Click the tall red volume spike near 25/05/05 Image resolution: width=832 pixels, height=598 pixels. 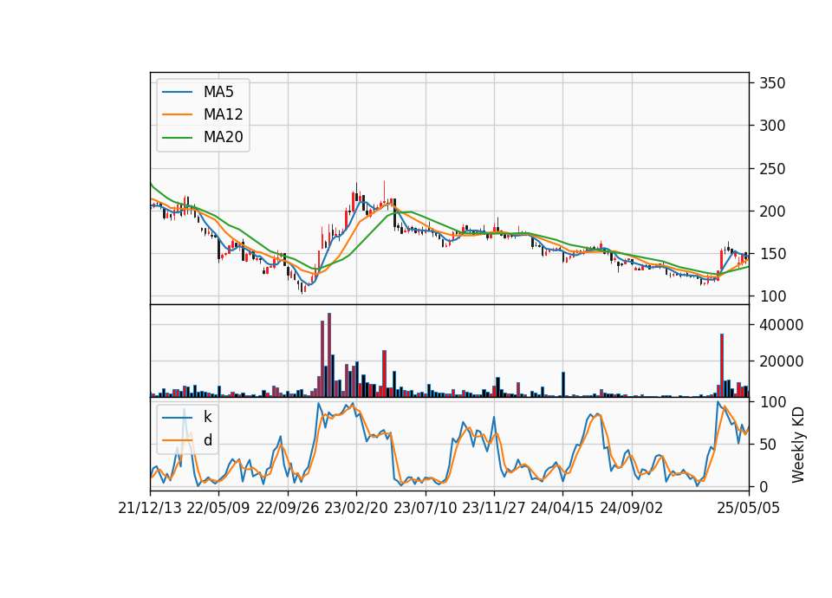[722, 365]
